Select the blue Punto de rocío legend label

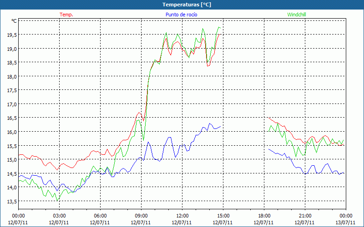181,15
